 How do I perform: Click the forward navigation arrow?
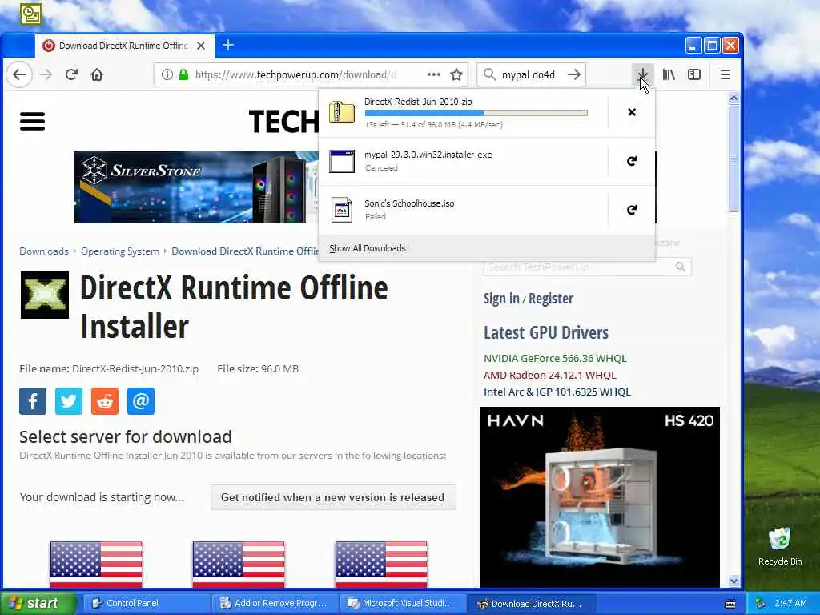[x=46, y=74]
